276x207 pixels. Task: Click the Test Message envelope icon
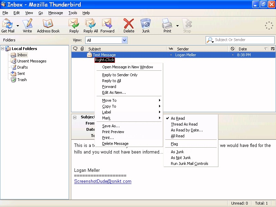[x=89, y=55]
